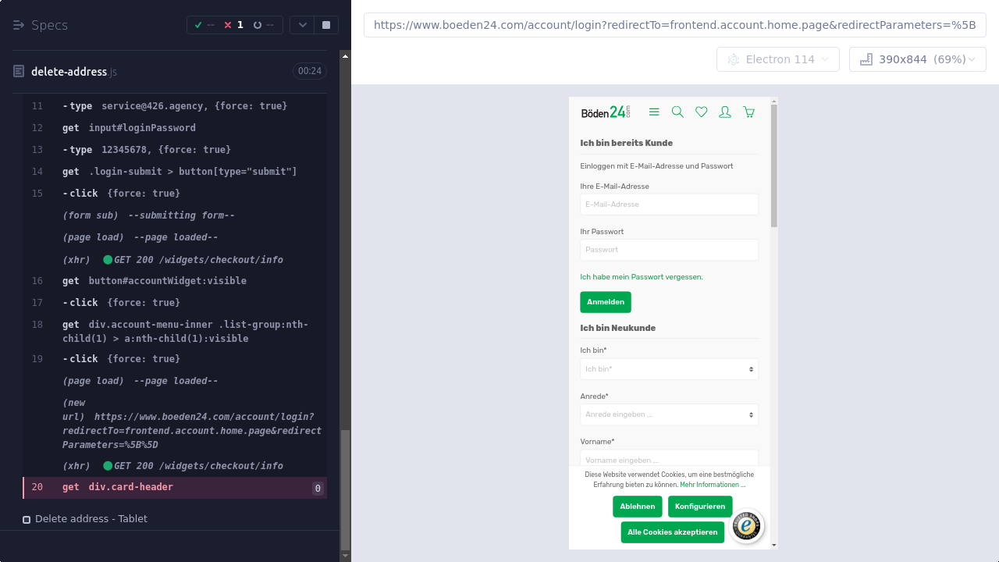
Task: Expand test run options chevron
Action: tap(303, 25)
